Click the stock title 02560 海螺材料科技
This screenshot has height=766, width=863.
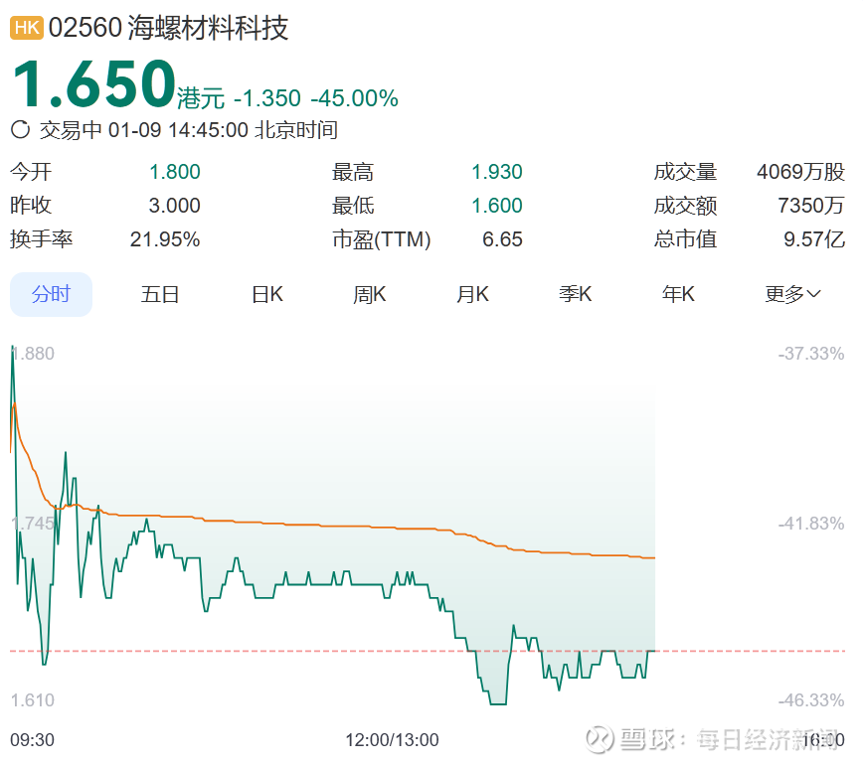pyautogui.click(x=168, y=28)
